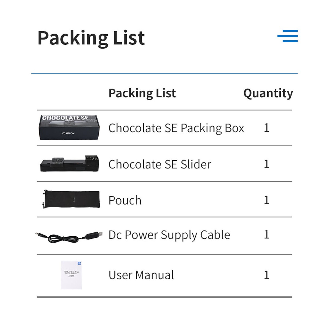Open the user manual booklet image
The image size is (327, 327).
tap(71, 275)
